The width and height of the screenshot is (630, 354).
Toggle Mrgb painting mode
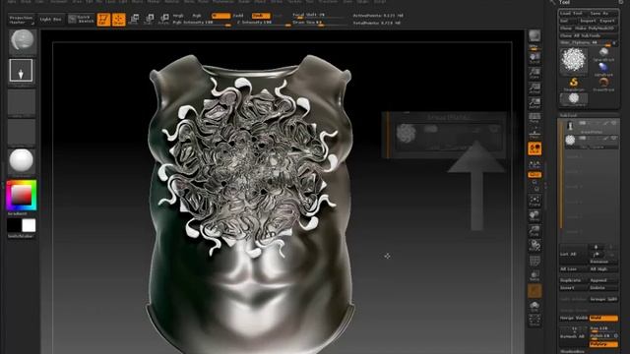pyautogui.click(x=178, y=16)
